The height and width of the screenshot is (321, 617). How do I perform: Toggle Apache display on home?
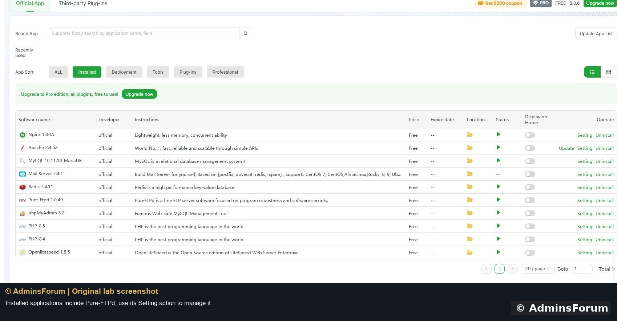point(530,148)
